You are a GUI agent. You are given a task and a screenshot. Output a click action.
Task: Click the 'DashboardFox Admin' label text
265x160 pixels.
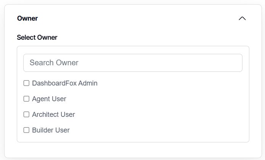click(x=65, y=83)
